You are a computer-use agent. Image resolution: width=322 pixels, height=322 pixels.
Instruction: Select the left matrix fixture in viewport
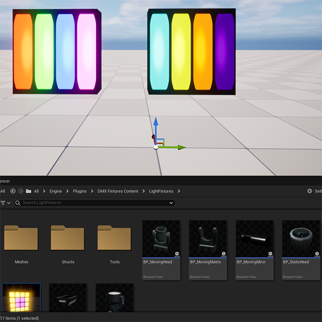pos(57,51)
